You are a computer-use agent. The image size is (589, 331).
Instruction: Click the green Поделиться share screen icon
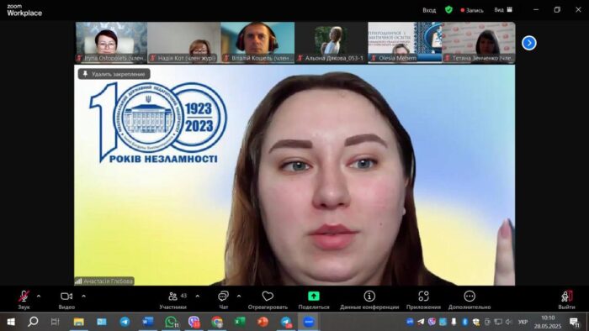click(x=313, y=297)
